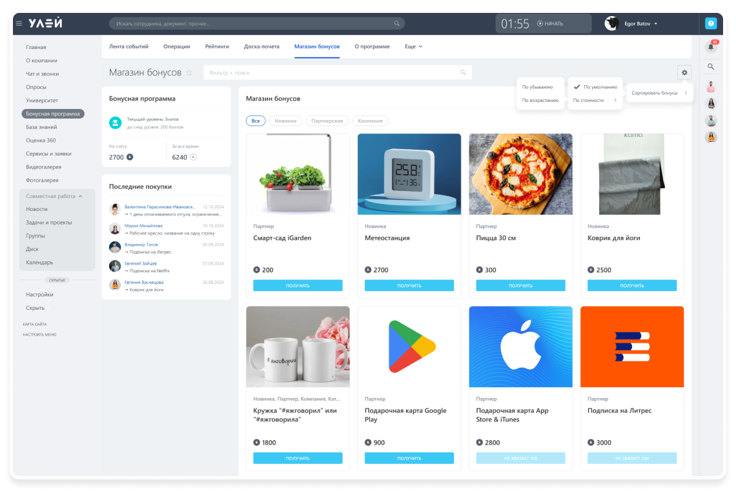
Task: Open the Литрес subscription image
Action: click(632, 346)
